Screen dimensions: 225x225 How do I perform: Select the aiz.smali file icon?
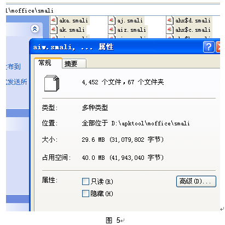click(x=112, y=30)
